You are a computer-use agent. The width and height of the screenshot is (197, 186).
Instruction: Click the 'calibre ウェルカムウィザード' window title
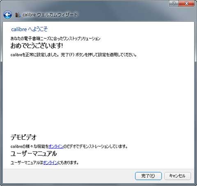point(50,15)
